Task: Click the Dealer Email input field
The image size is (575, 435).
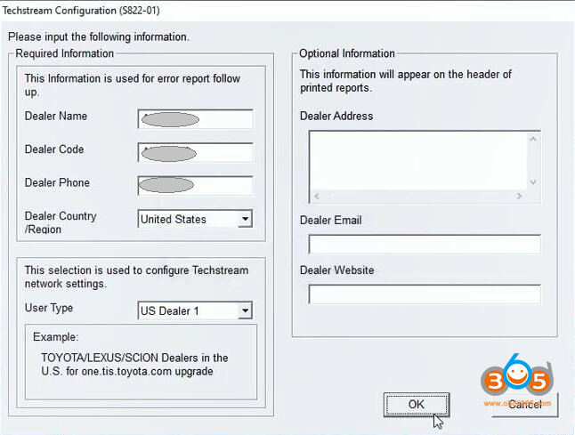Action: 424,245
